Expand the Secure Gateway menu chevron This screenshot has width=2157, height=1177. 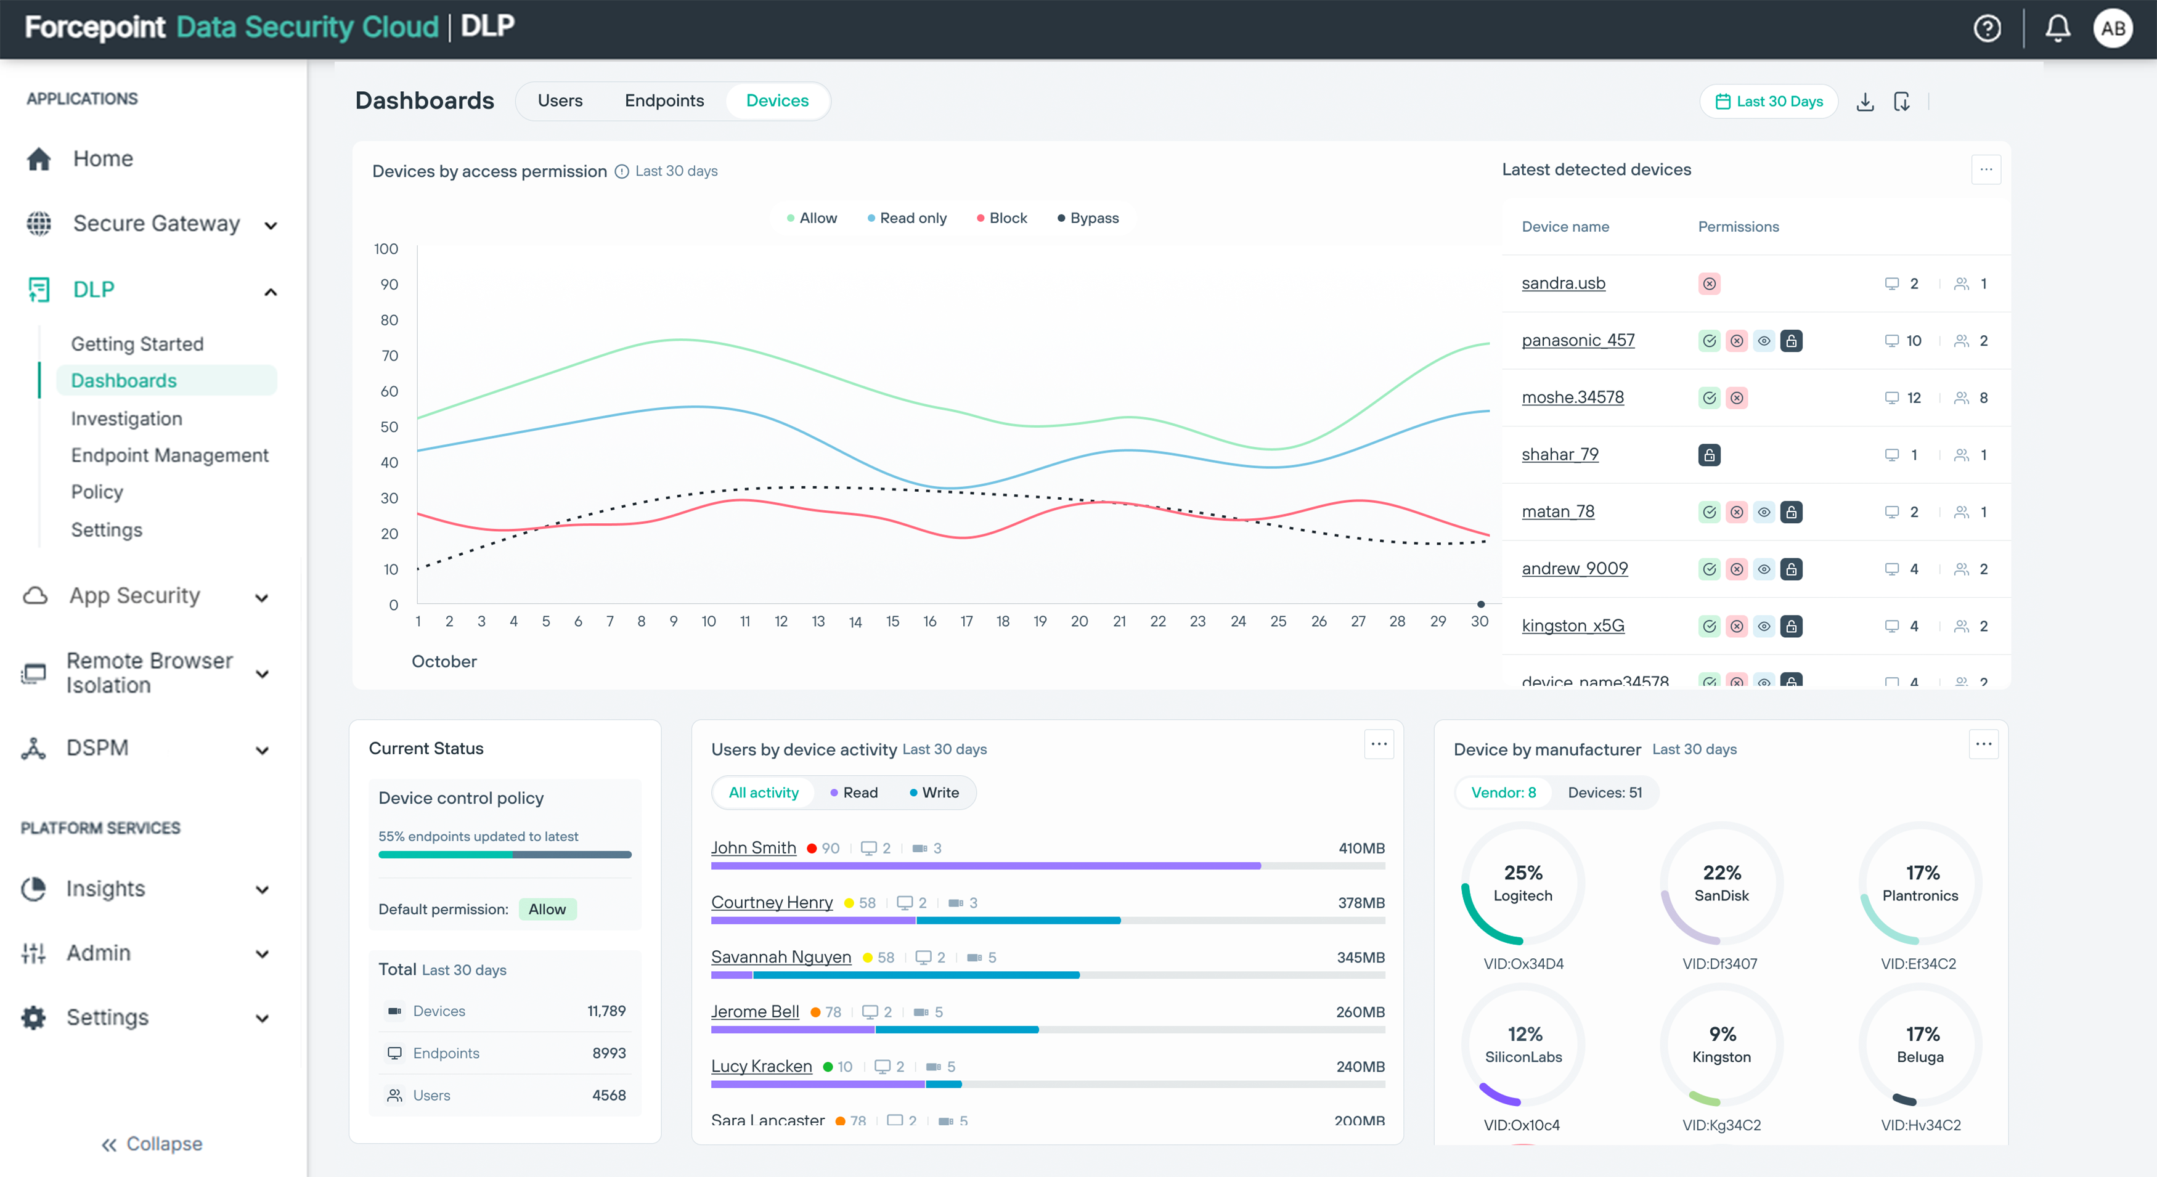(271, 225)
